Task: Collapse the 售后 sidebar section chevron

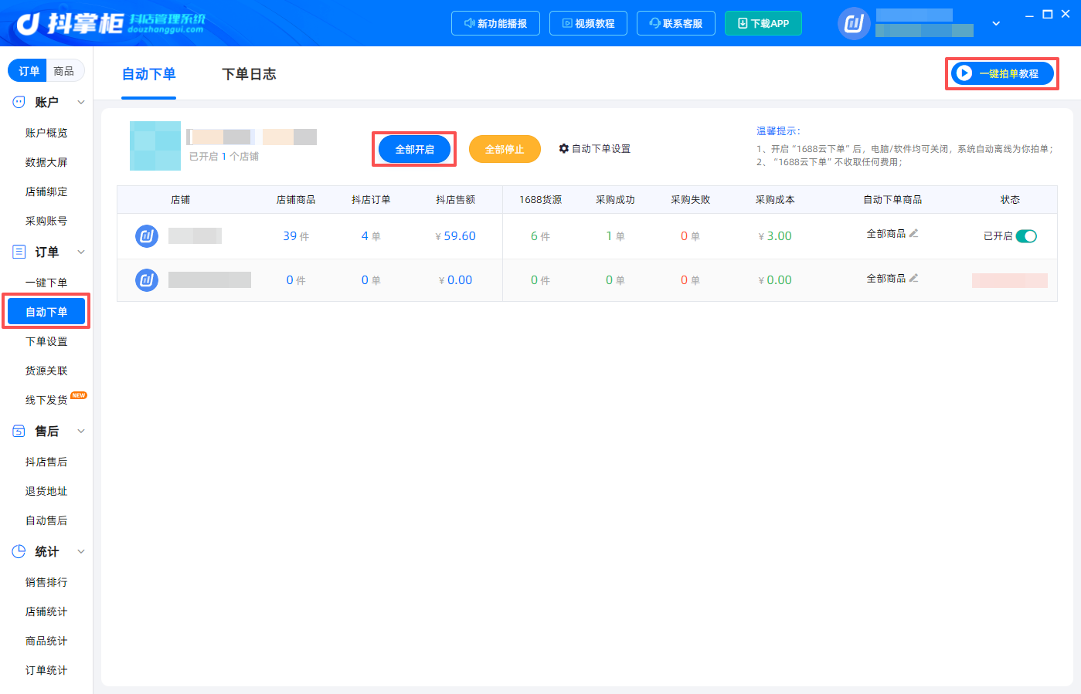Action: point(81,431)
